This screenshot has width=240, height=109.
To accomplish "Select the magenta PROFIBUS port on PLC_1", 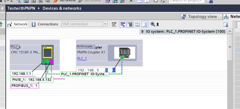I will coord(52,62).
